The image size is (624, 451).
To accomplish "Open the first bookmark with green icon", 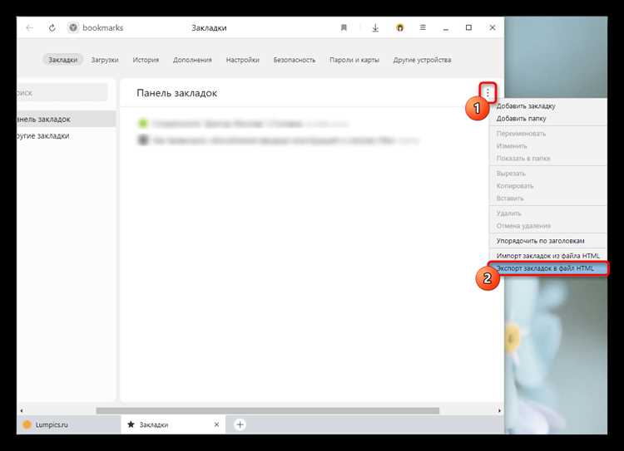I will (243, 124).
